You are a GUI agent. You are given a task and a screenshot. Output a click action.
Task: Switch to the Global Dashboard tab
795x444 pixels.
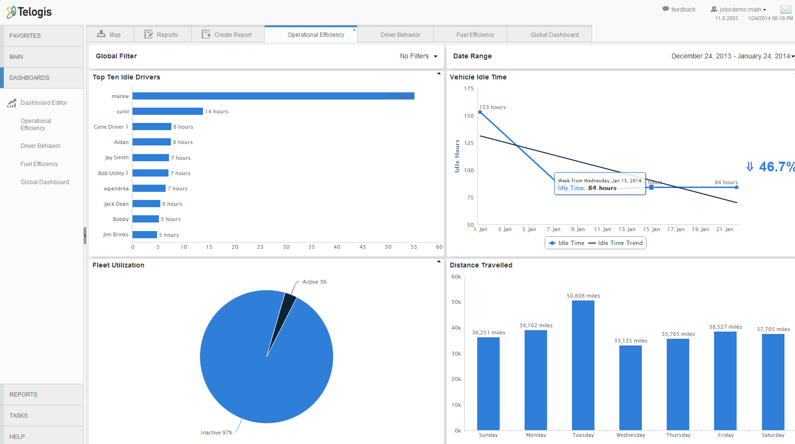tap(554, 35)
